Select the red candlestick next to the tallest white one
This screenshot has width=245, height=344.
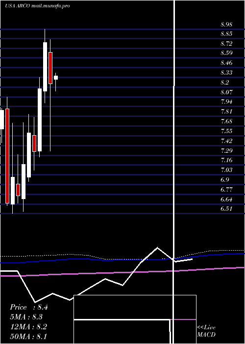pyautogui.click(x=50, y=68)
